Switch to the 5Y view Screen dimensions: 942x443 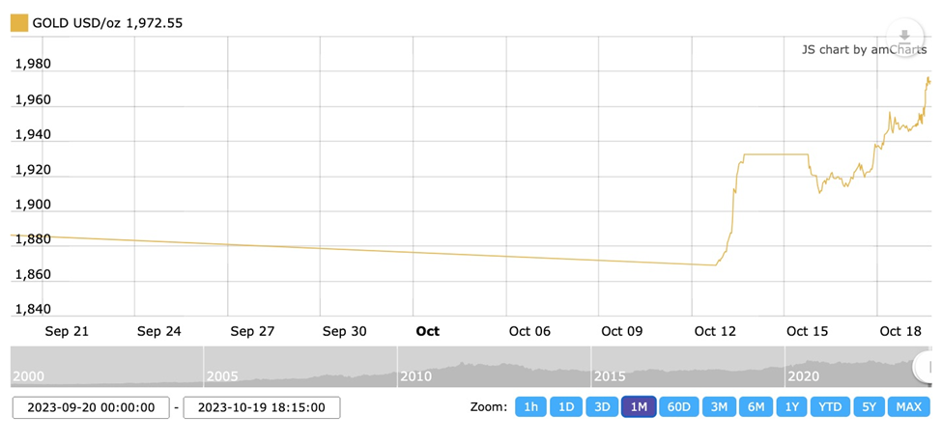coord(867,407)
